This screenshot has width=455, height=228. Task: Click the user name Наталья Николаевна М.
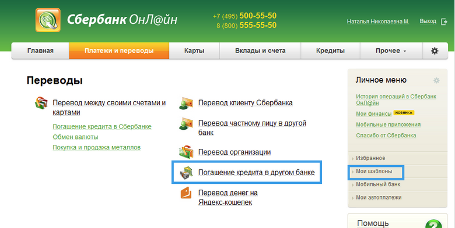click(x=378, y=22)
